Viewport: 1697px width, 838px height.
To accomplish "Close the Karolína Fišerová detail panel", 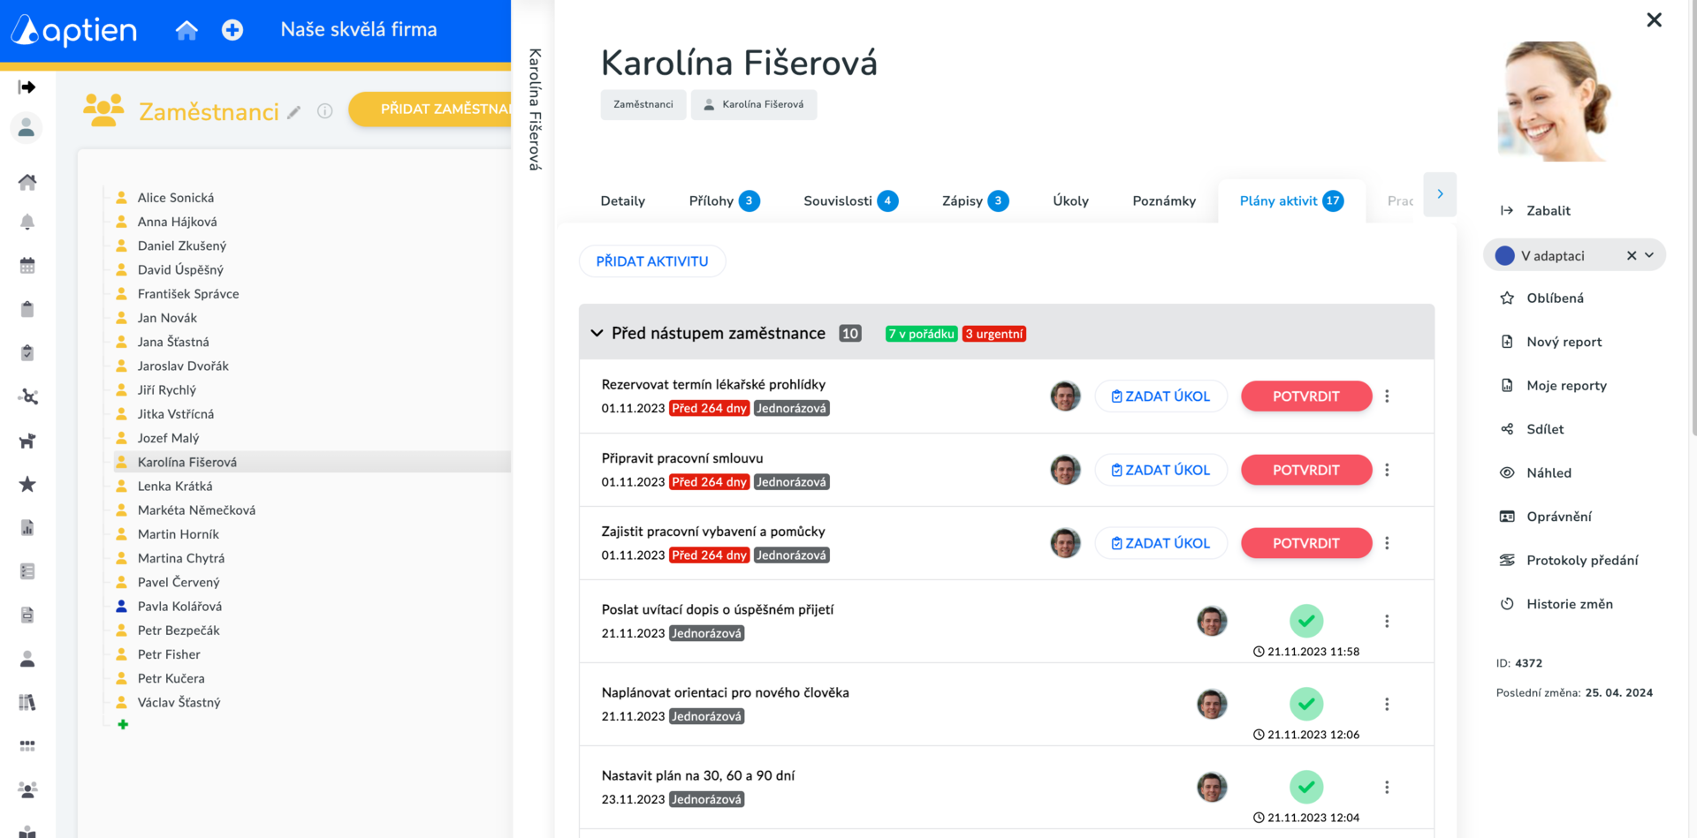I will pyautogui.click(x=1654, y=19).
